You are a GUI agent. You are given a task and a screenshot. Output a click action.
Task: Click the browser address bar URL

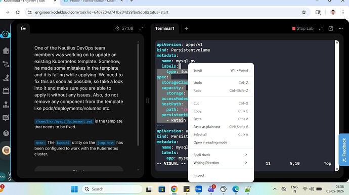point(102,12)
